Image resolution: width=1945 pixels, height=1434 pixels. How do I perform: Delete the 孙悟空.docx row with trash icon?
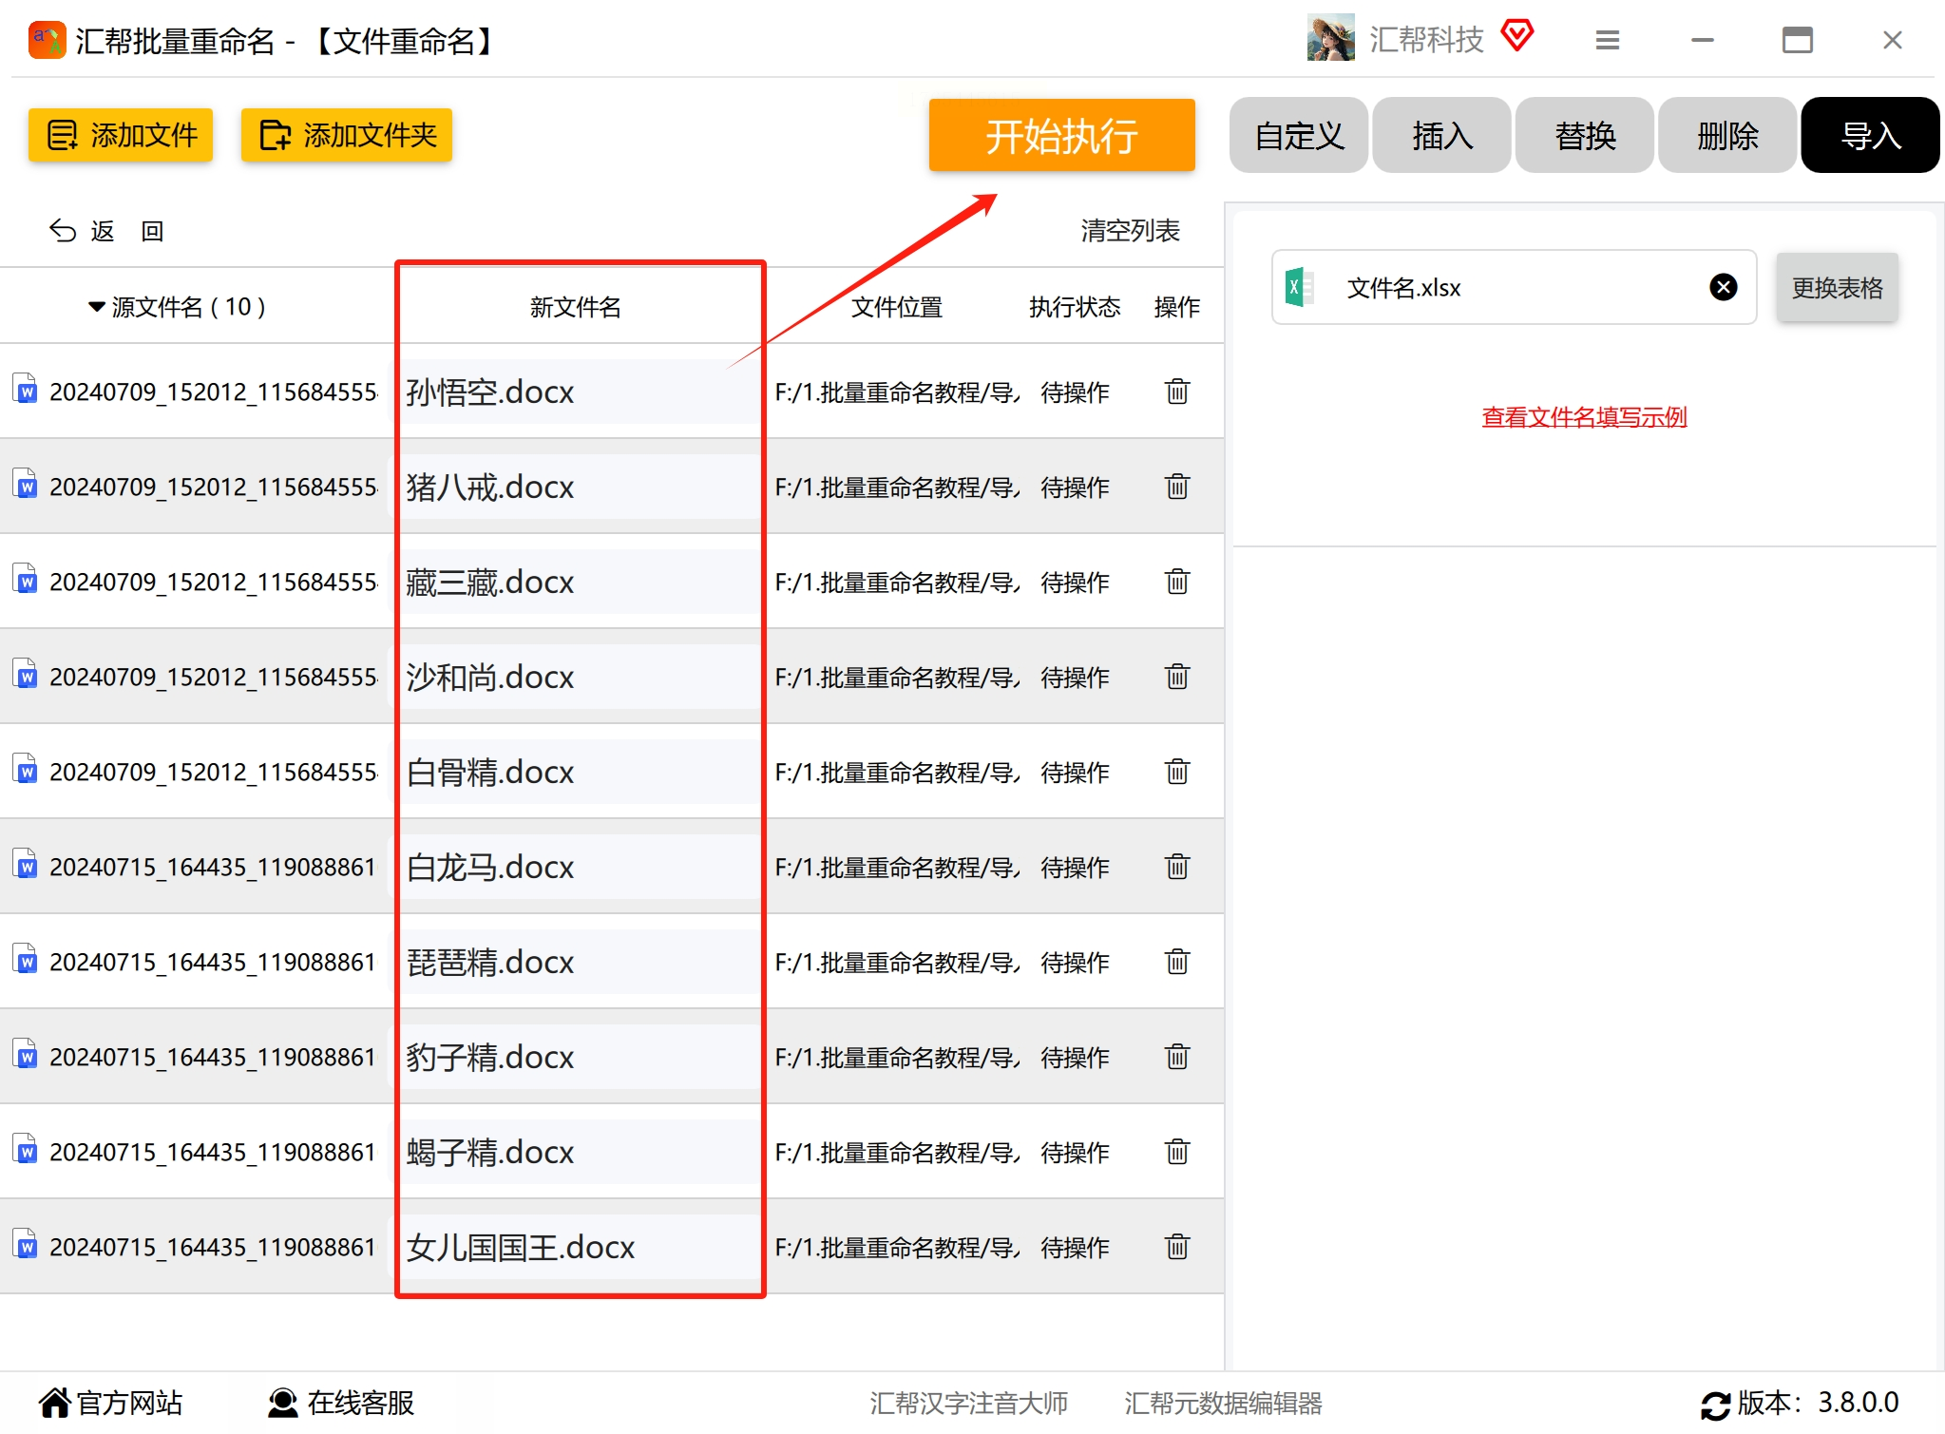(x=1176, y=392)
